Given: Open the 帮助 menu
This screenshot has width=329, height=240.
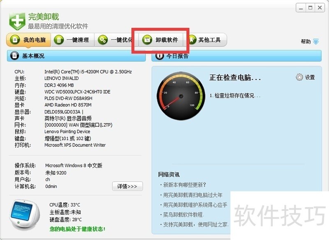Looking at the screenshot, I should tap(306, 41).
